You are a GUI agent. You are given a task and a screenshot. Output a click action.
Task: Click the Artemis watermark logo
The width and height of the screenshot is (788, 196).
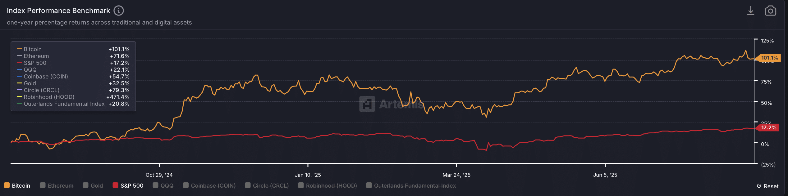367,104
